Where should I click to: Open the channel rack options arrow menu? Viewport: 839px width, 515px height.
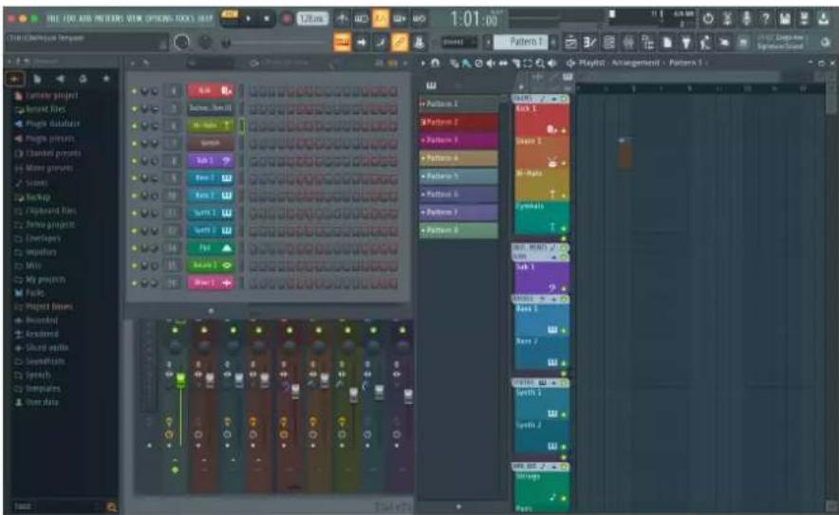[135, 64]
